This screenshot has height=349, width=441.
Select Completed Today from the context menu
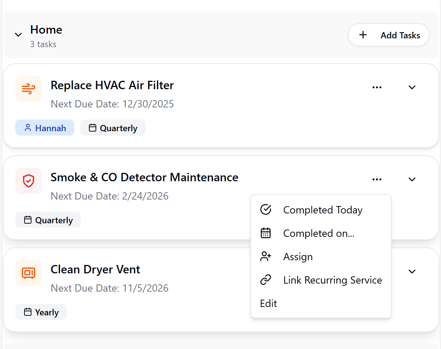tap(322, 209)
